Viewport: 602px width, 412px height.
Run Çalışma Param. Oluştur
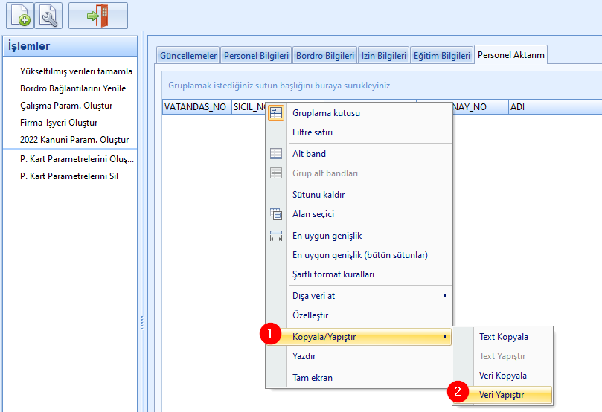point(66,106)
